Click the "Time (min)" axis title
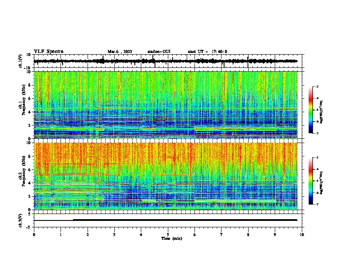The image size is (340, 263). [172, 239]
